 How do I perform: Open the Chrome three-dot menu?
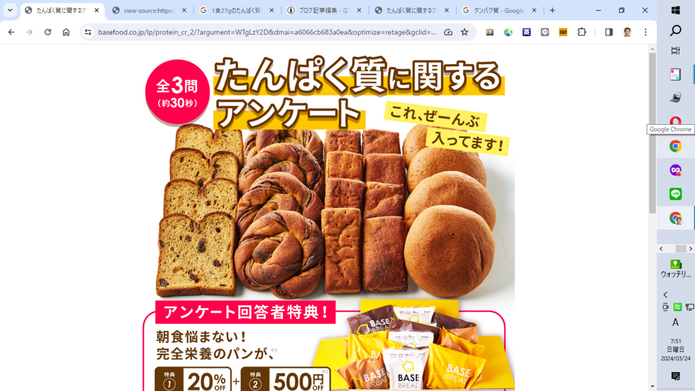(x=645, y=32)
